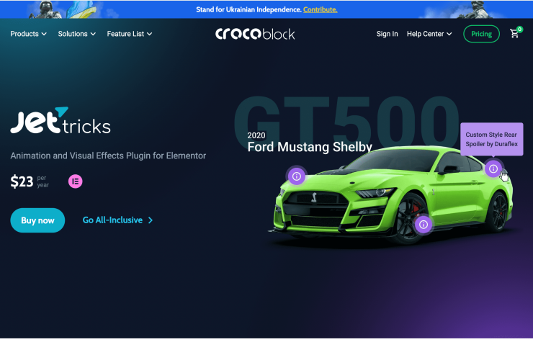Image resolution: width=533 pixels, height=360 pixels.
Task: Click the pink Elementor badge icon
Action: 75,181
